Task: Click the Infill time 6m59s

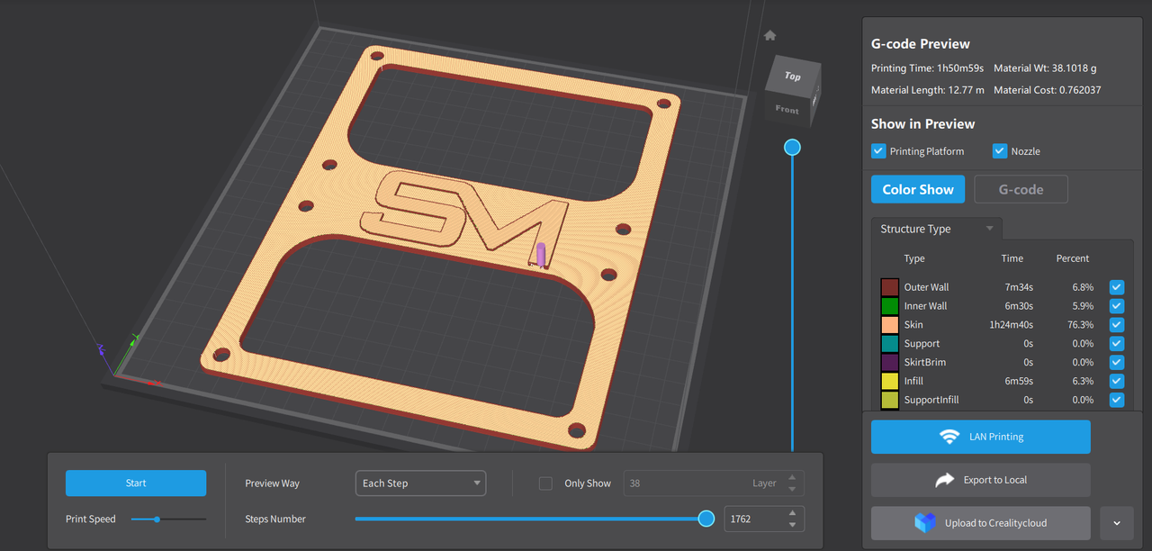Action: pos(1018,382)
